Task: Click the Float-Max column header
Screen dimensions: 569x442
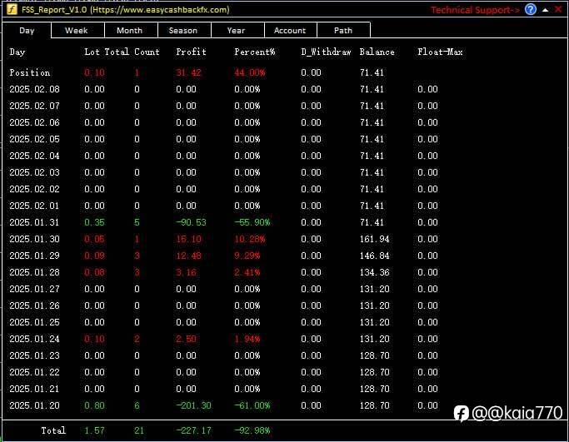Action: coord(440,52)
